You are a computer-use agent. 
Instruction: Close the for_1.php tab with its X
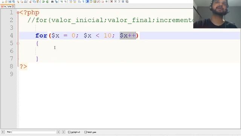click(x=13, y=6)
